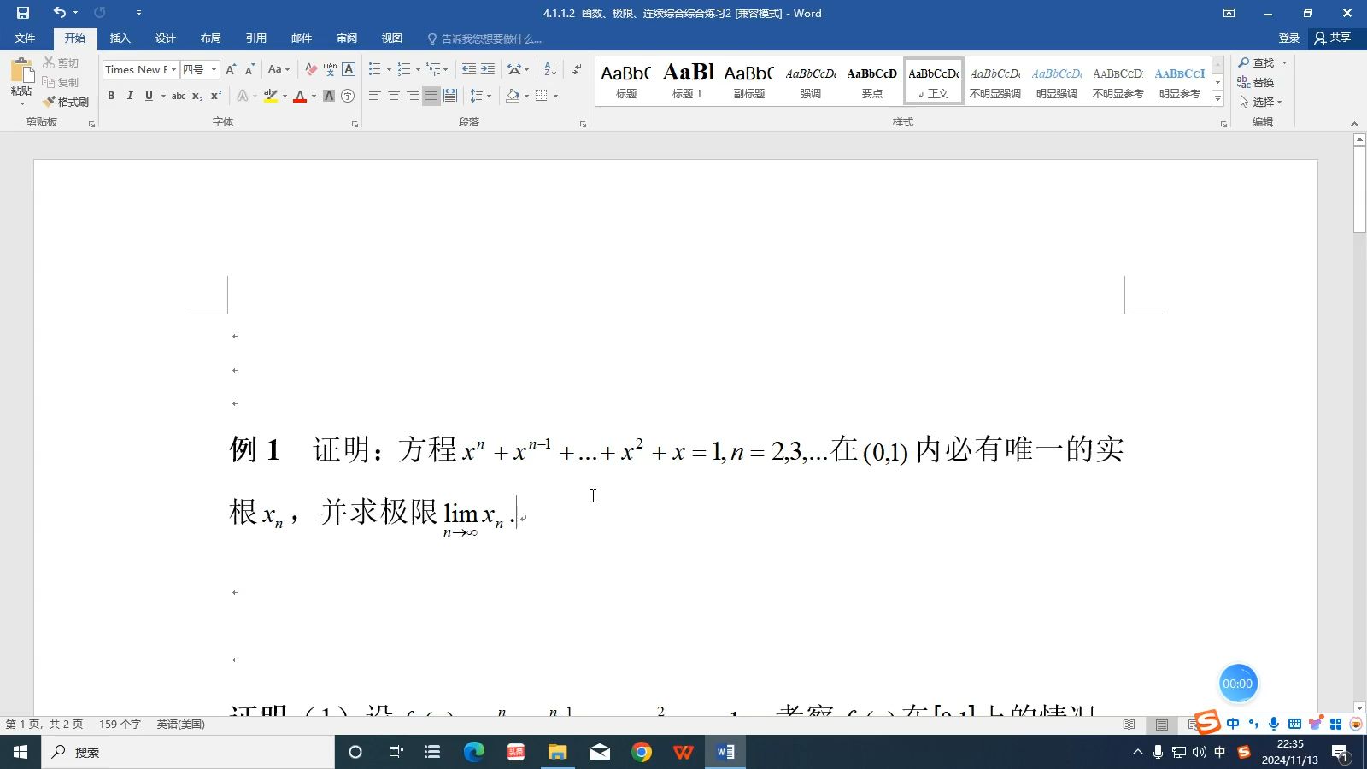Sort the text with the A-Z sort icon

pos(550,69)
